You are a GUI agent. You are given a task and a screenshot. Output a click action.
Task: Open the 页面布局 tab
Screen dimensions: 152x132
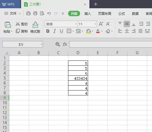click(105, 14)
